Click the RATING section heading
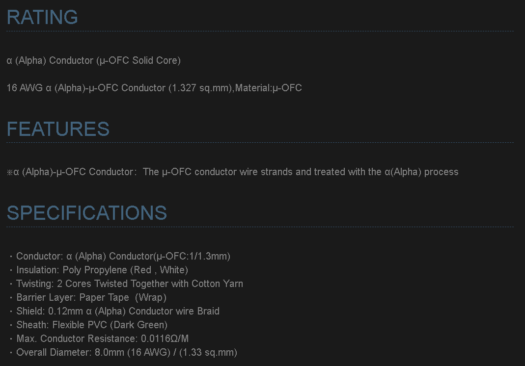Viewport: 525px width, 366px height. tap(42, 17)
